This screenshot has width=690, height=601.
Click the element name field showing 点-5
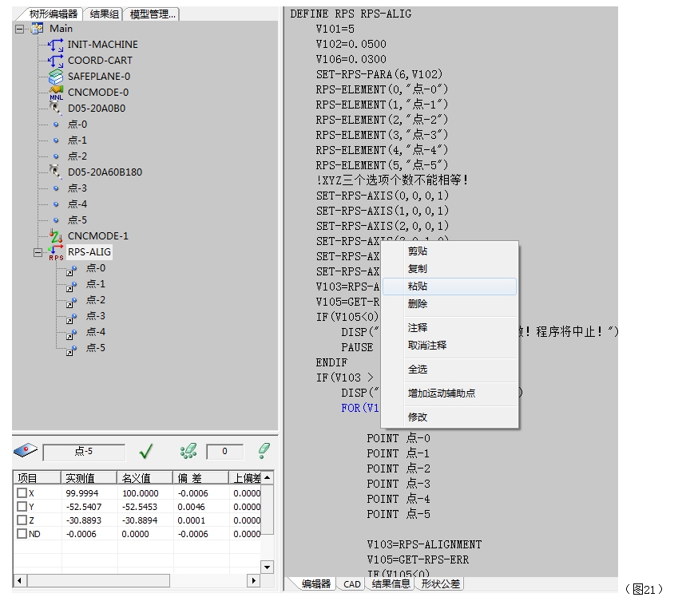tap(84, 452)
